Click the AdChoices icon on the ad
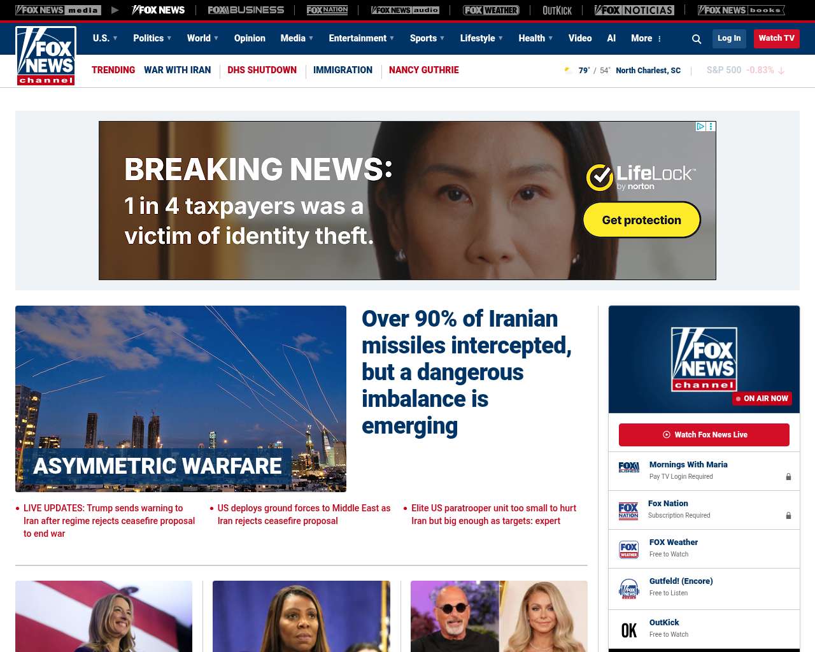 700,127
